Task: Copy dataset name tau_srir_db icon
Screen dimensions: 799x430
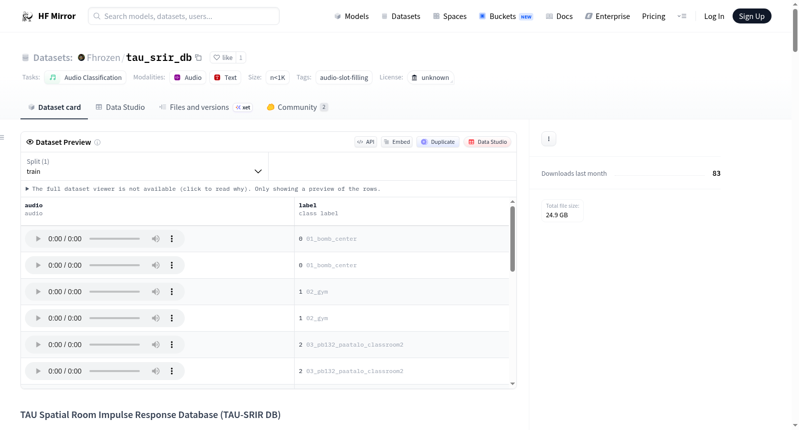Action: pos(198,57)
